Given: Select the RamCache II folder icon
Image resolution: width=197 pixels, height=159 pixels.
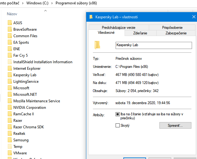Looking at the screenshot, I should (10, 114).
